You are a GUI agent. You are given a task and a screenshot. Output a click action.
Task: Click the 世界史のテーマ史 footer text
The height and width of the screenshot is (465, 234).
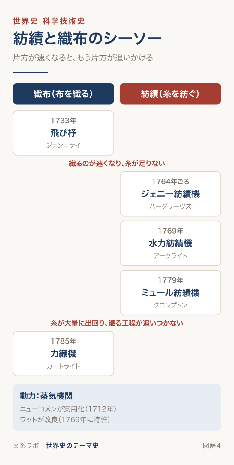tap(72, 445)
